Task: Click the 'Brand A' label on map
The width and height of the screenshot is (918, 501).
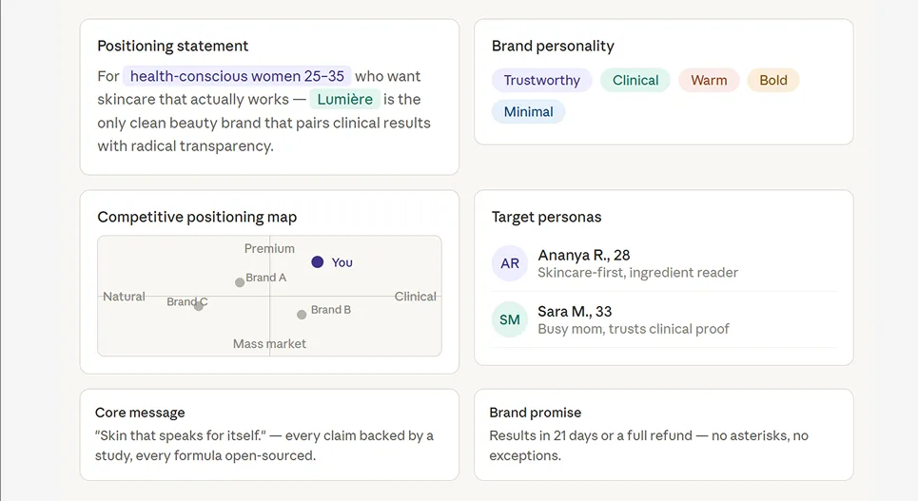Action: pyautogui.click(x=265, y=278)
